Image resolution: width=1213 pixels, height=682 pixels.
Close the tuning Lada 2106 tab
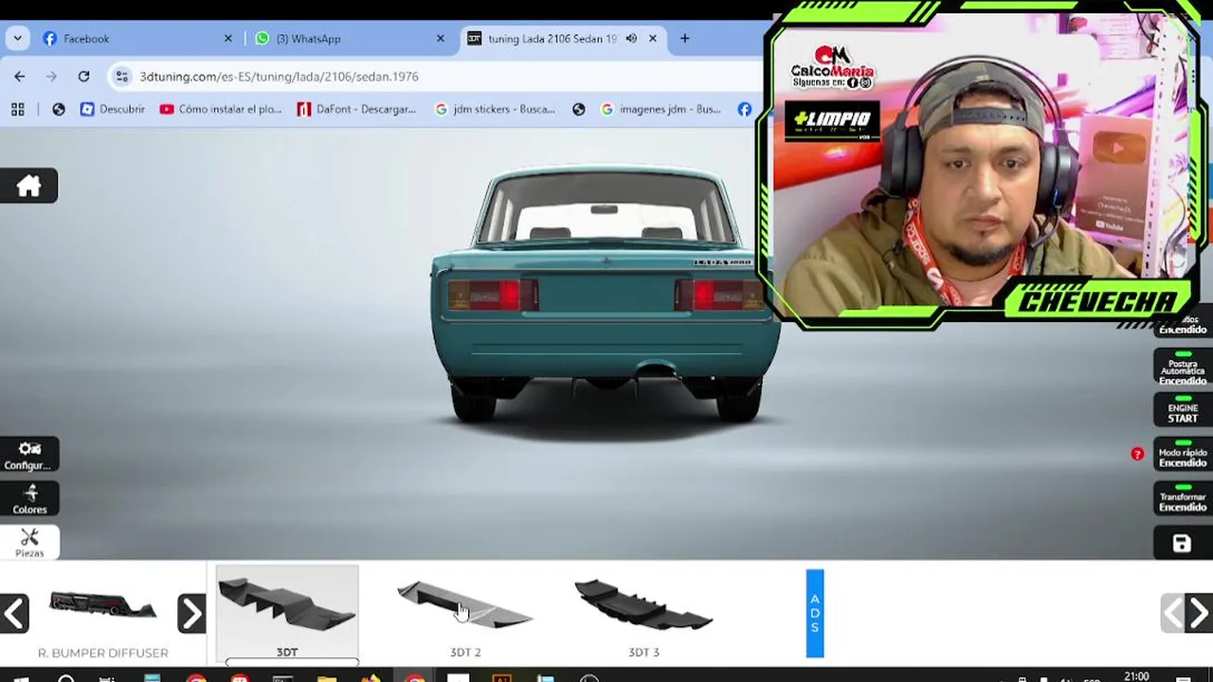653,39
